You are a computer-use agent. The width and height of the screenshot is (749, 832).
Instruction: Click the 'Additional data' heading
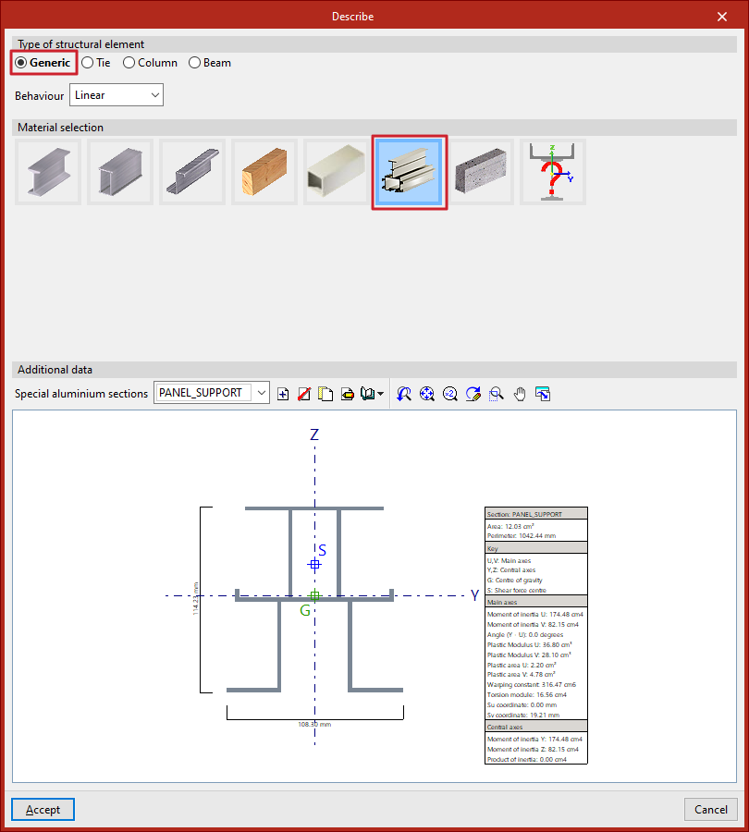(x=55, y=369)
